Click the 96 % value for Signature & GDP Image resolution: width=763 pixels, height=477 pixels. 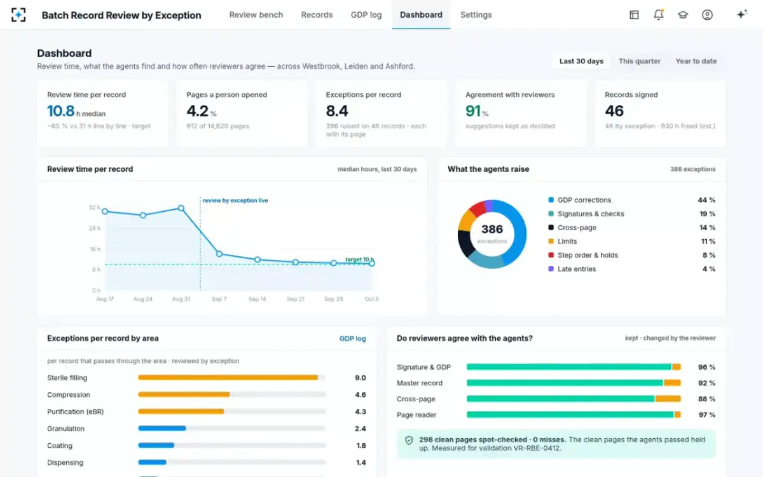click(x=706, y=367)
